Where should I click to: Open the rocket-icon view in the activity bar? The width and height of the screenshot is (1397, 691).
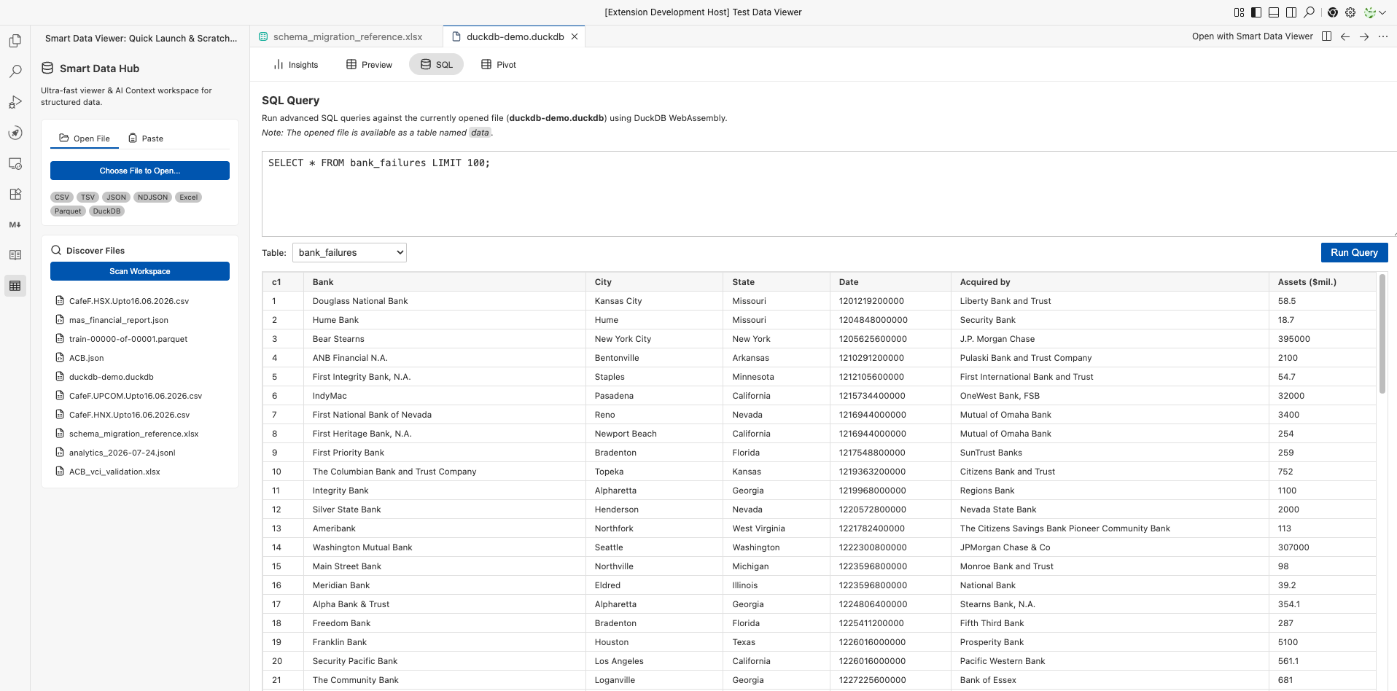(15, 133)
